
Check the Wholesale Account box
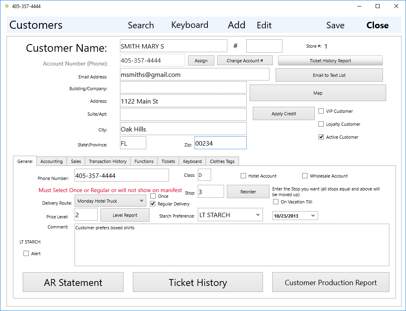pyautogui.click(x=305, y=176)
